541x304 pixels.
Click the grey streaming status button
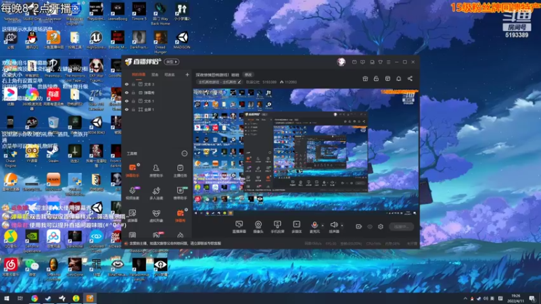click(x=401, y=226)
